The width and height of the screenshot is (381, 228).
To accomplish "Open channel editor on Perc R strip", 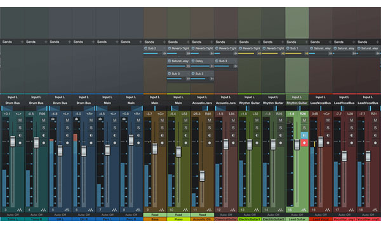I will [138, 210].
